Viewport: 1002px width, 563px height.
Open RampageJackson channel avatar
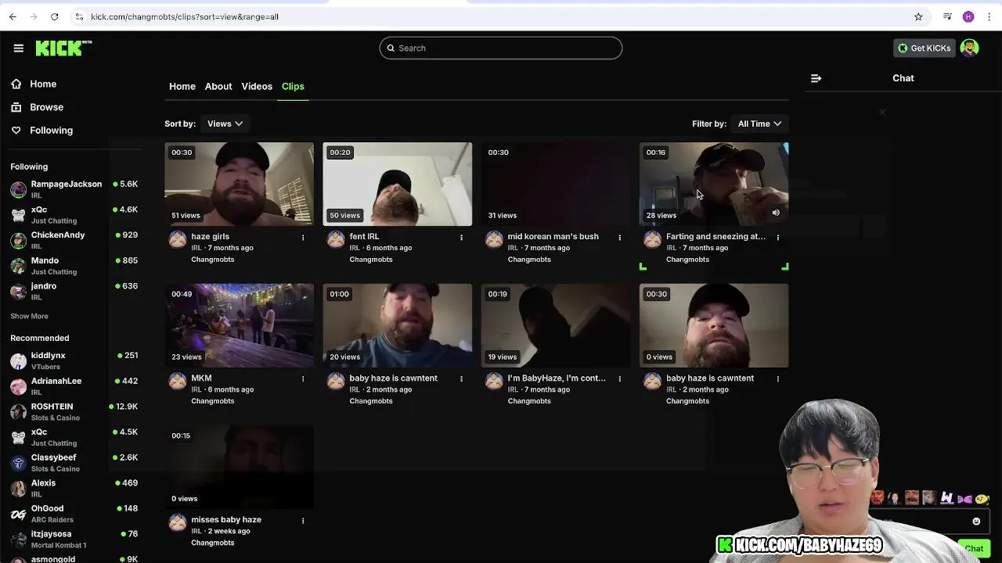coord(18,190)
